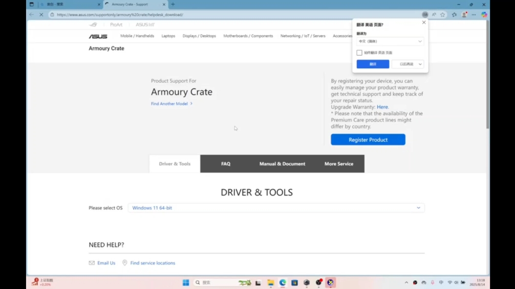Open the Manual & Document tab
This screenshot has width=515, height=289.
[x=282, y=164]
